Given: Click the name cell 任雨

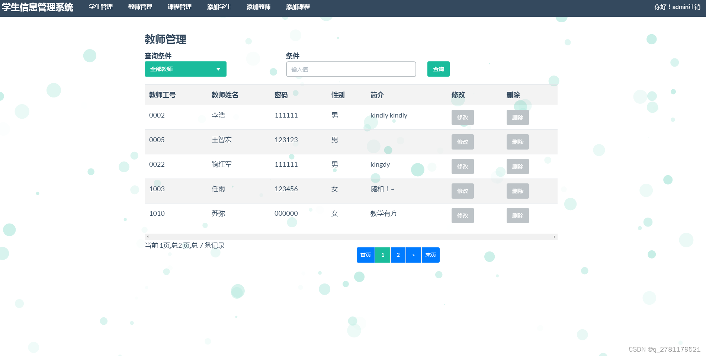Looking at the screenshot, I should pyautogui.click(x=218, y=189).
